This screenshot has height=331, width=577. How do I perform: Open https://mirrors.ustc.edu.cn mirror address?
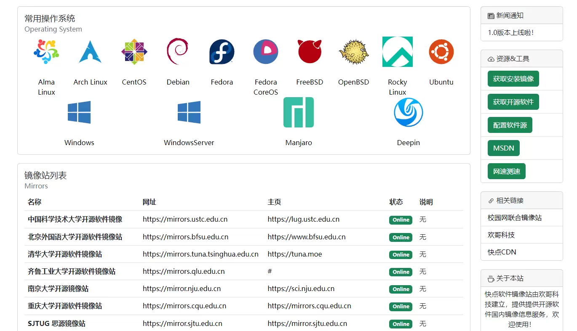(185, 219)
